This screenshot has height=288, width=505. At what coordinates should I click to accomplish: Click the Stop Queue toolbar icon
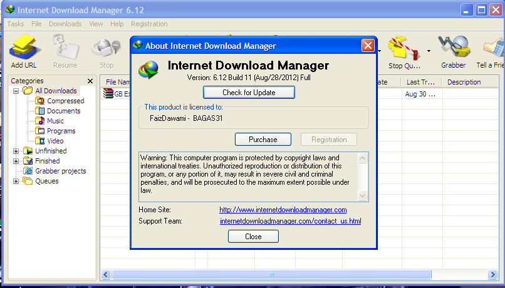click(x=404, y=48)
